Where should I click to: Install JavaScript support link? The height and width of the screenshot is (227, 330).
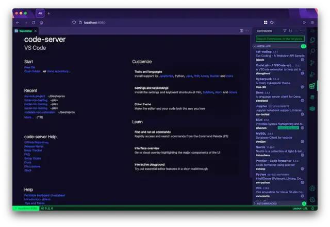(166, 76)
